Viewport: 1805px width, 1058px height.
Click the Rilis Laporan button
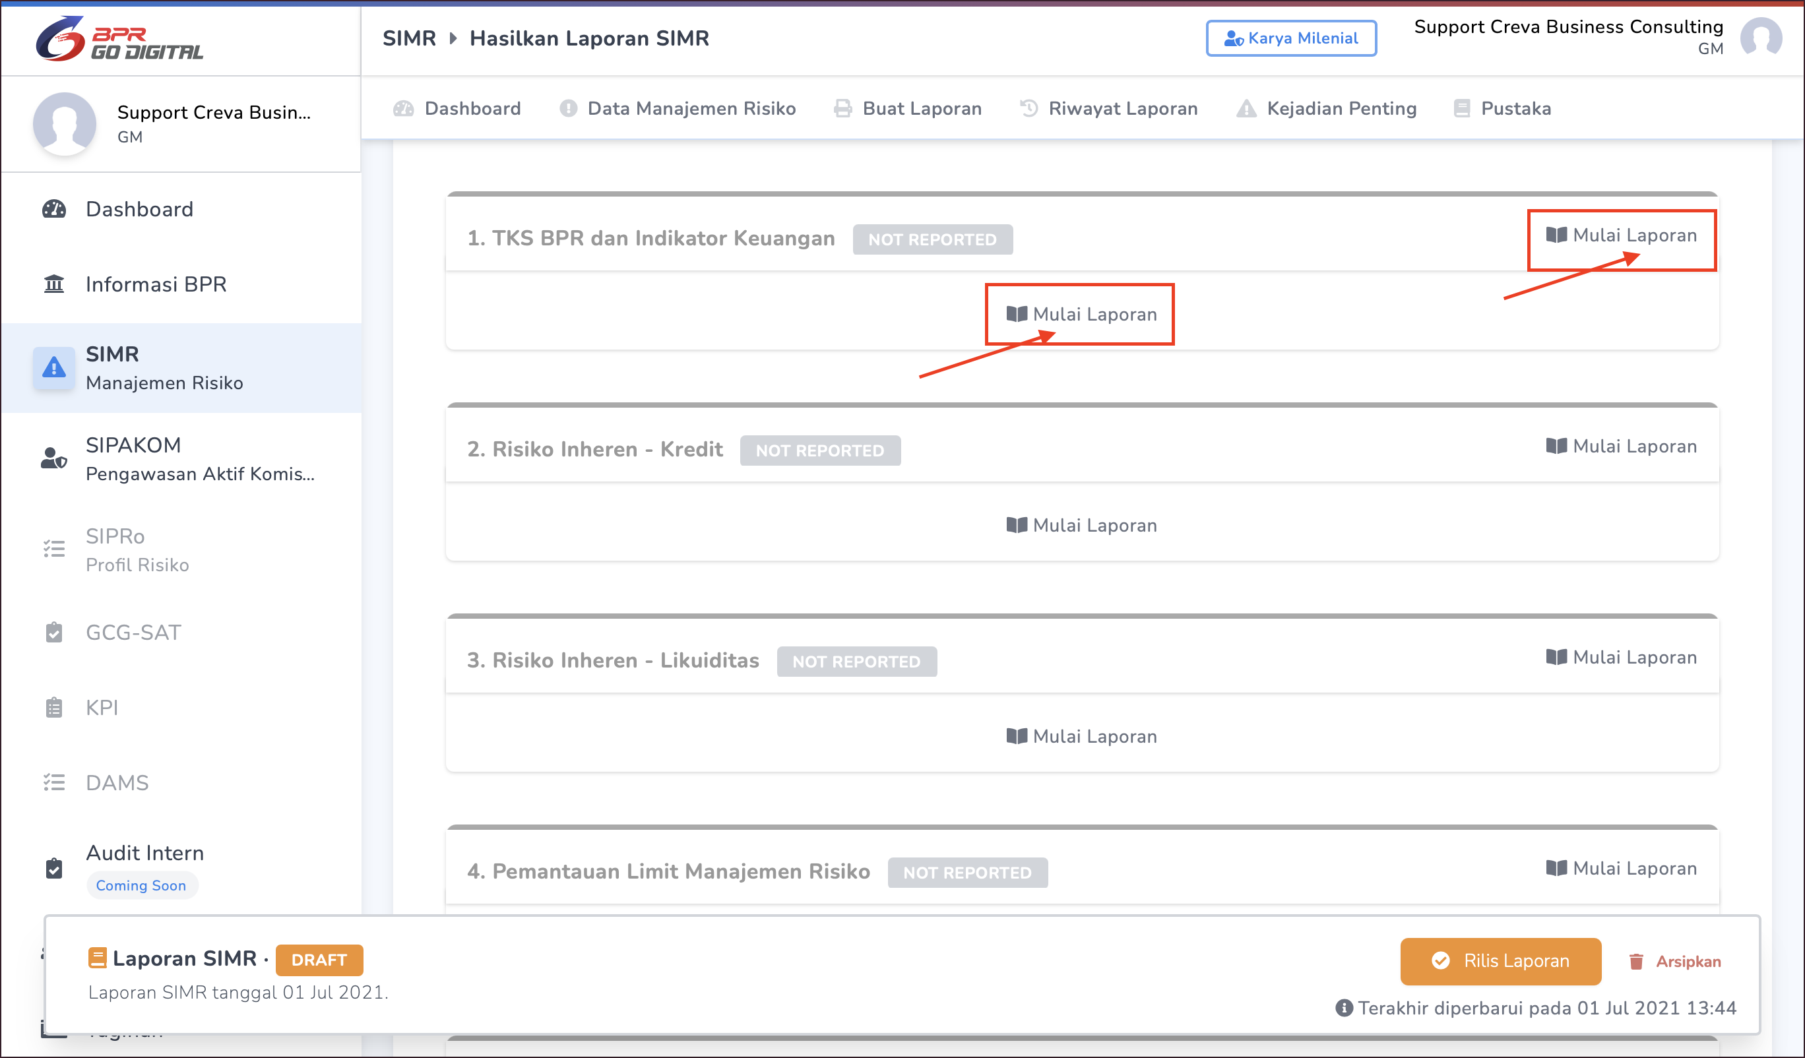point(1501,960)
